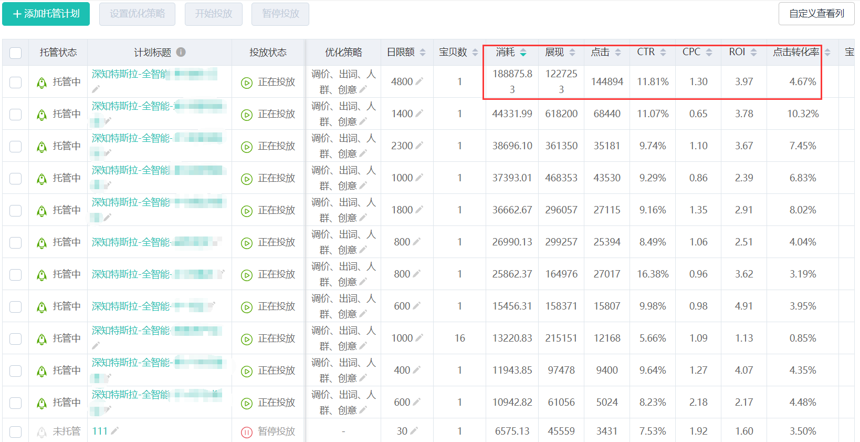Check the row with 消耗 37393.01

tap(16, 178)
